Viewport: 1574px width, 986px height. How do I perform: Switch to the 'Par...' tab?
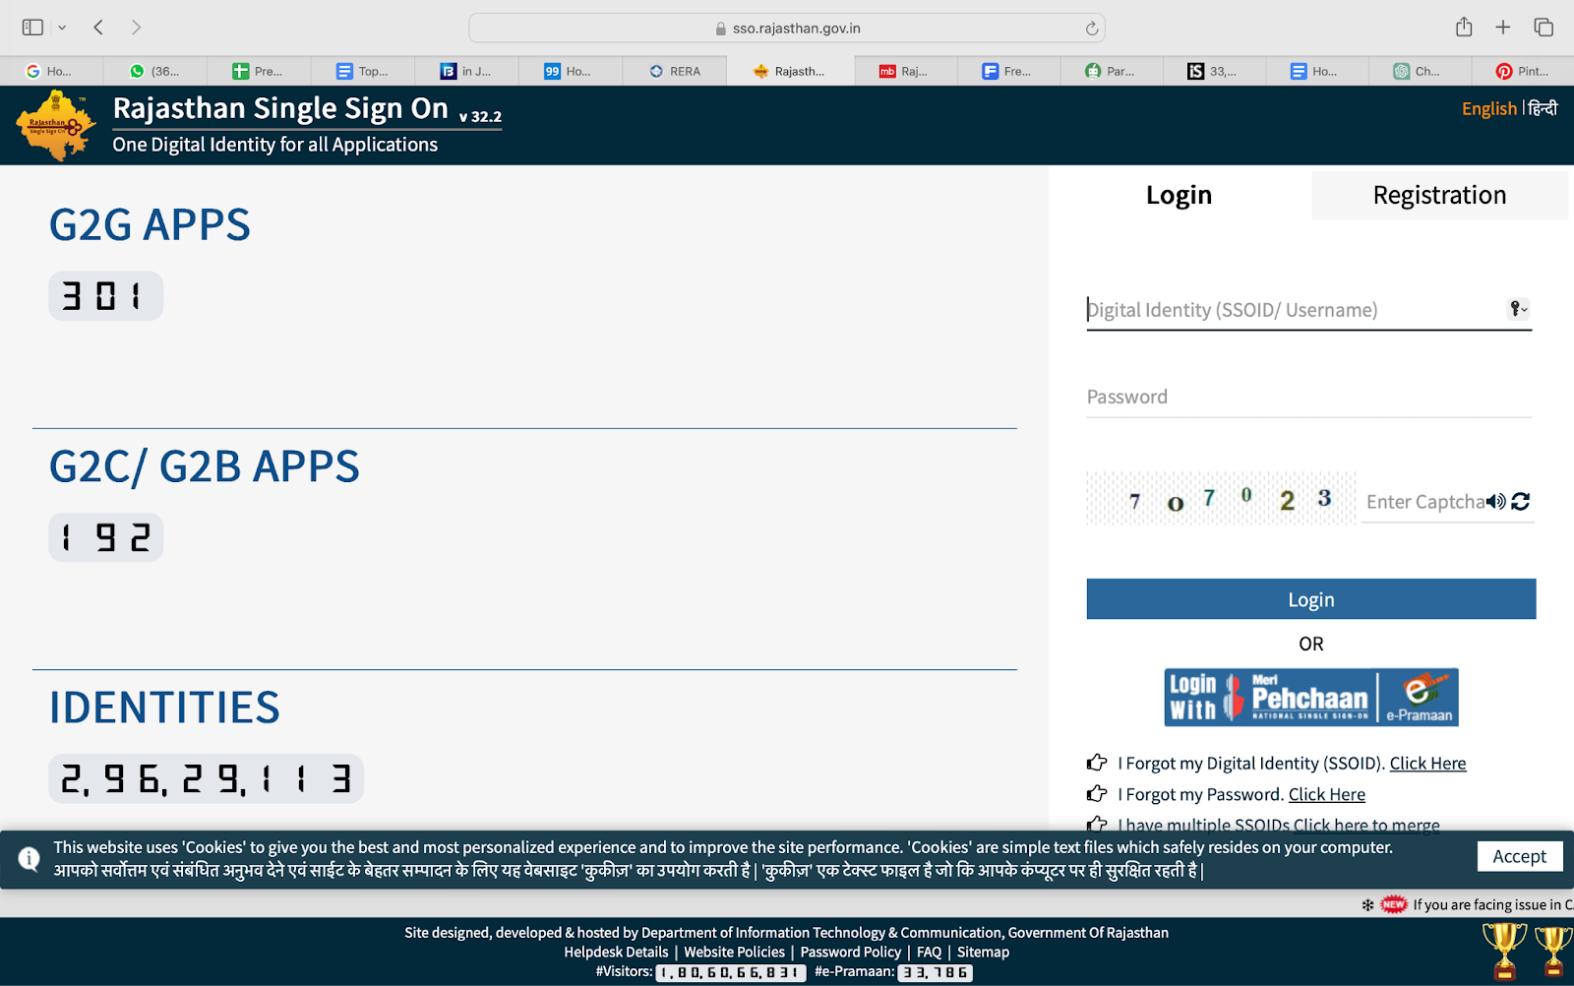coord(1112,71)
